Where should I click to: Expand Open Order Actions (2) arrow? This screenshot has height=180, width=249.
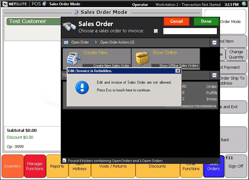pos(96,42)
